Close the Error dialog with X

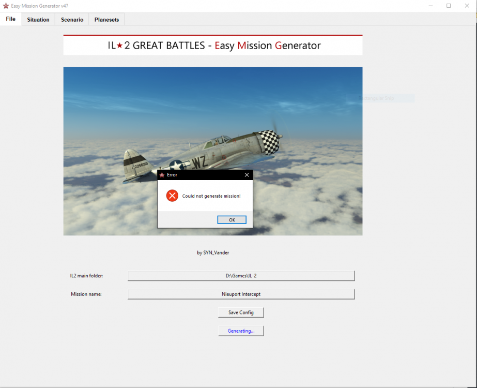[x=247, y=175]
